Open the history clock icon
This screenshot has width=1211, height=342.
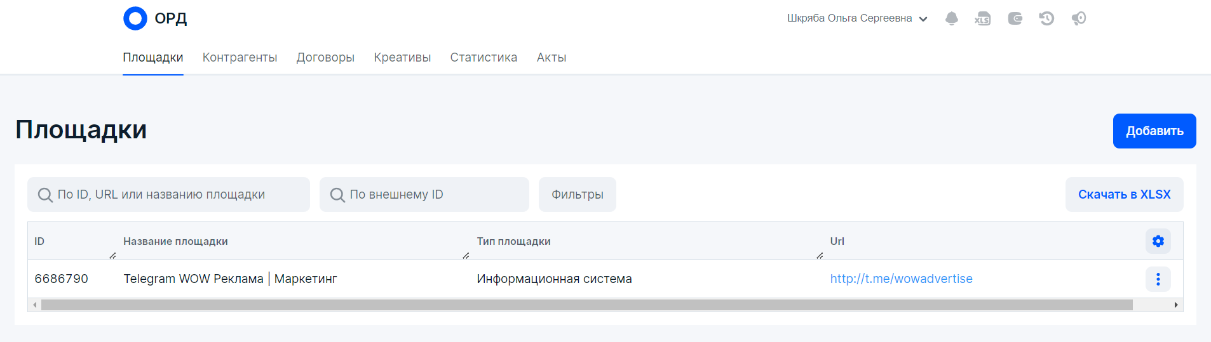(x=1046, y=18)
